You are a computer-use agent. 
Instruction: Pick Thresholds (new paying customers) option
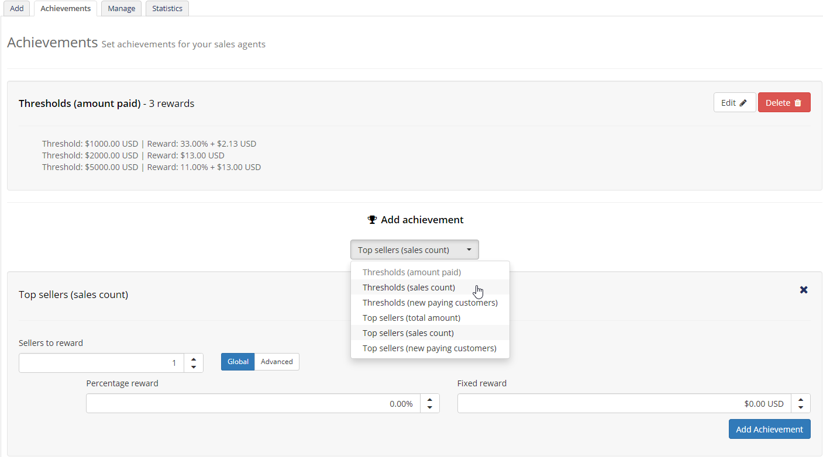[430, 302]
